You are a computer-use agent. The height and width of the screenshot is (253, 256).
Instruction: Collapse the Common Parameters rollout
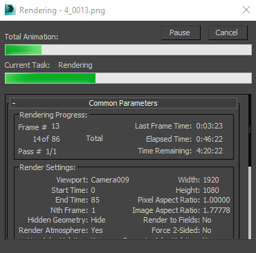coord(123,103)
